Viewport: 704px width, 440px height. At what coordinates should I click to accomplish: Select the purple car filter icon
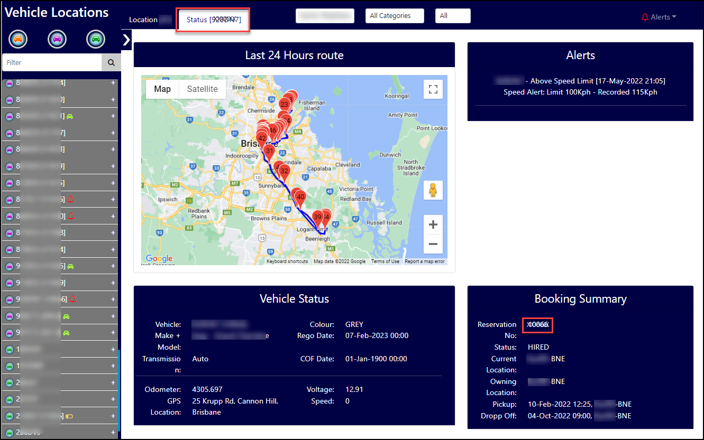pyautogui.click(x=57, y=39)
